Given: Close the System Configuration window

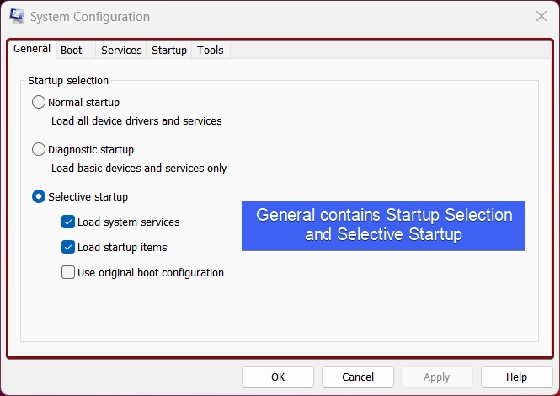Looking at the screenshot, I should point(541,16).
